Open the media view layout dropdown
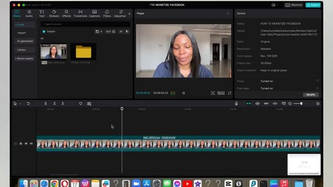 [x=99, y=32]
